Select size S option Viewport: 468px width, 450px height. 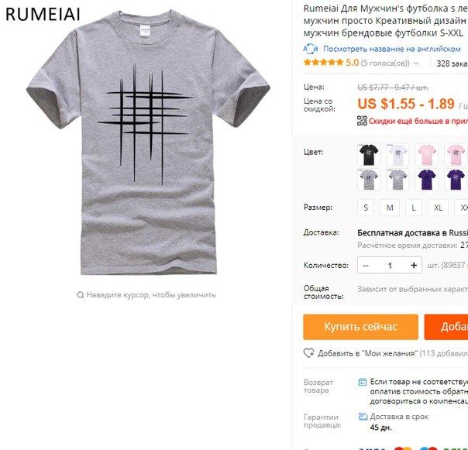point(366,208)
